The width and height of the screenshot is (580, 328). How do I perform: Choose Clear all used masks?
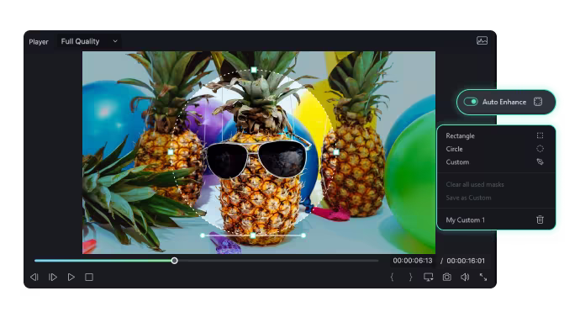point(475,184)
